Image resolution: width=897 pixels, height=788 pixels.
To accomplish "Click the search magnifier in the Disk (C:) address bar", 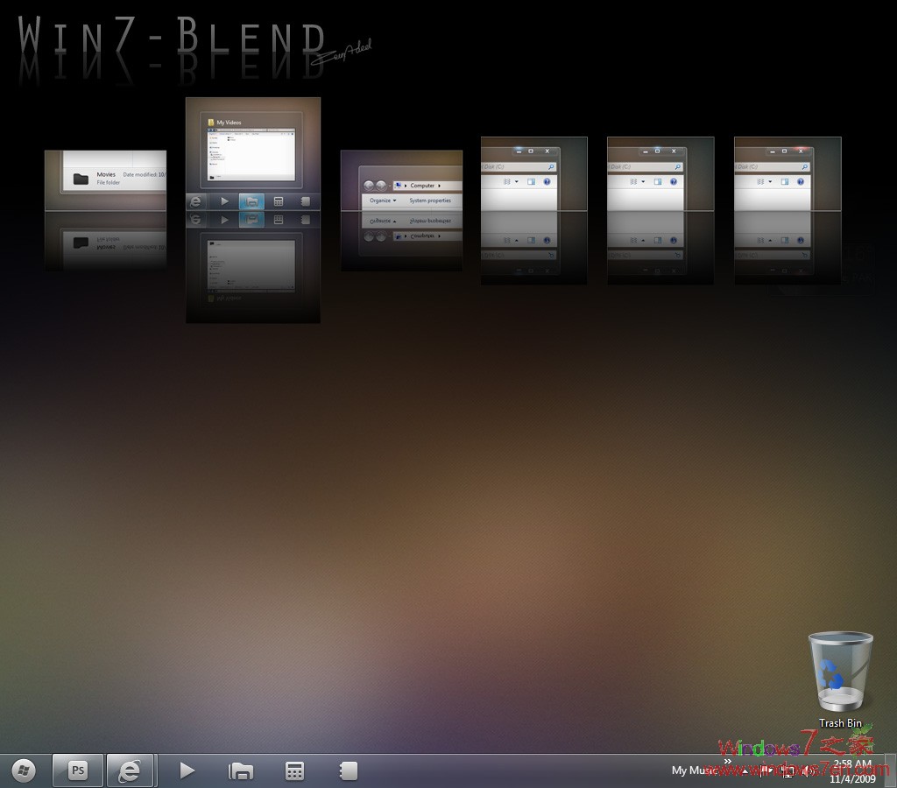I will pos(550,167).
